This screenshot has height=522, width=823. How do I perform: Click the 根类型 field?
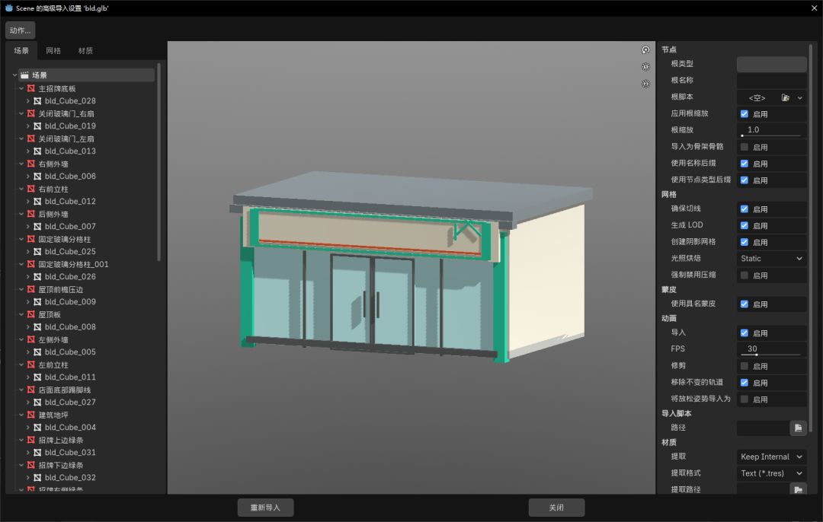point(771,64)
